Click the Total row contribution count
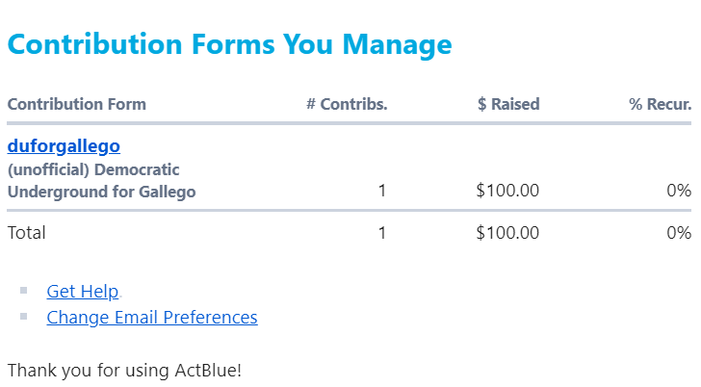This screenshot has width=701, height=387. point(382,232)
